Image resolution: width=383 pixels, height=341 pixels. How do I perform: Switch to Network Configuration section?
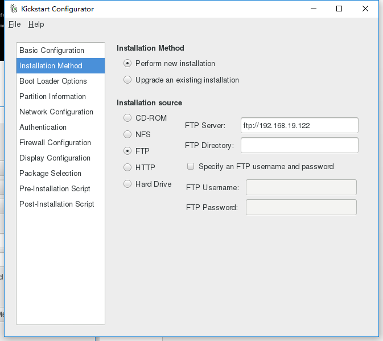56,112
